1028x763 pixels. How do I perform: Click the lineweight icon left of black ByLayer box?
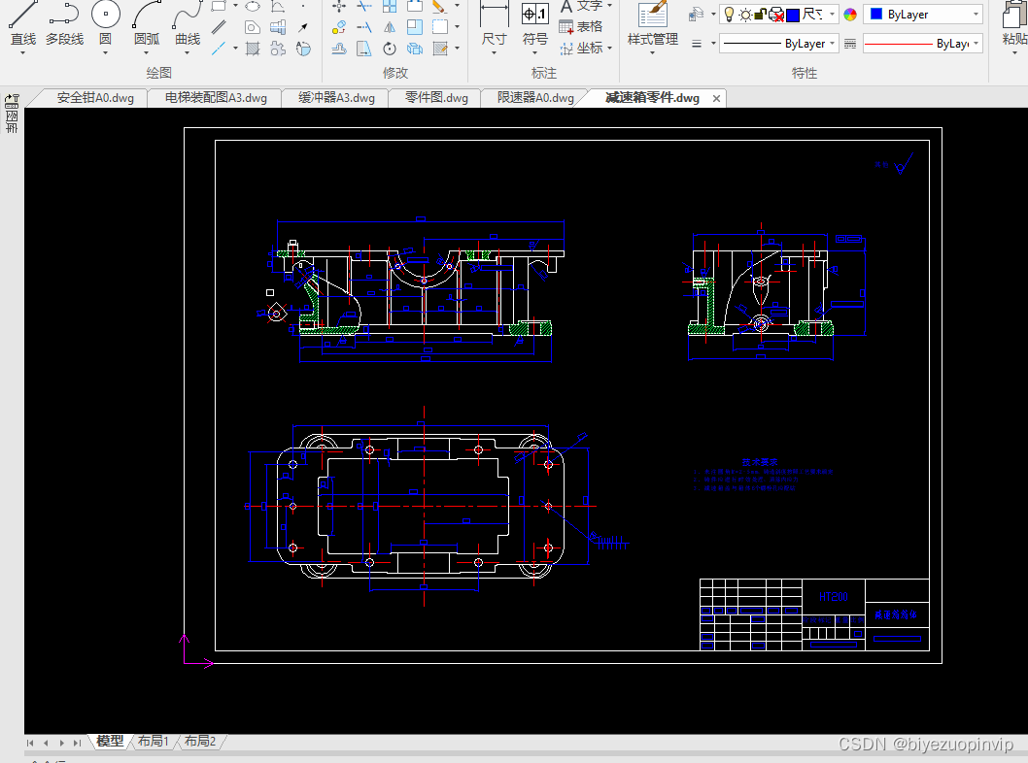[x=697, y=44]
